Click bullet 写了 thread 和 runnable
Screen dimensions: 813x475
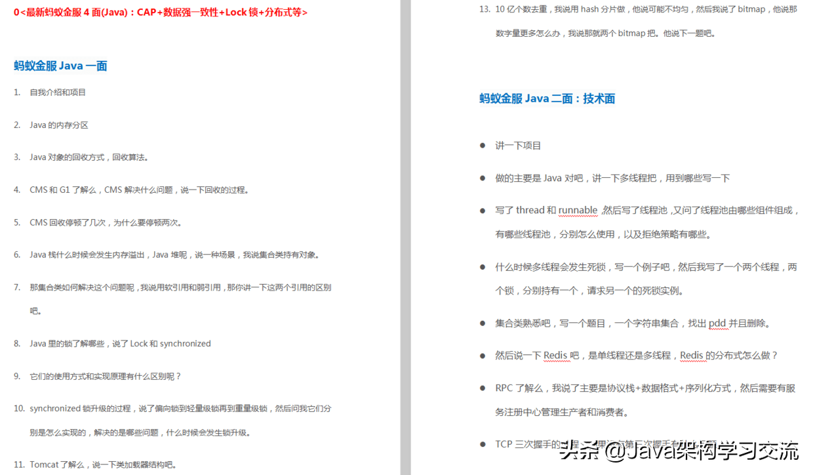pyautogui.click(x=647, y=211)
